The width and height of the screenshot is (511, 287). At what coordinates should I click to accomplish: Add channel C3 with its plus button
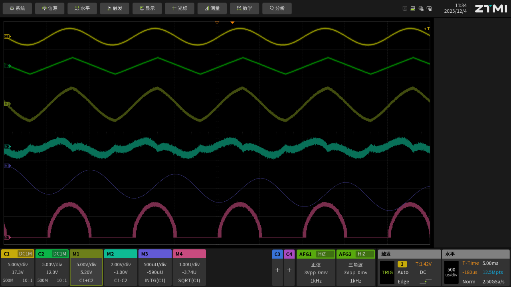tap(277, 270)
